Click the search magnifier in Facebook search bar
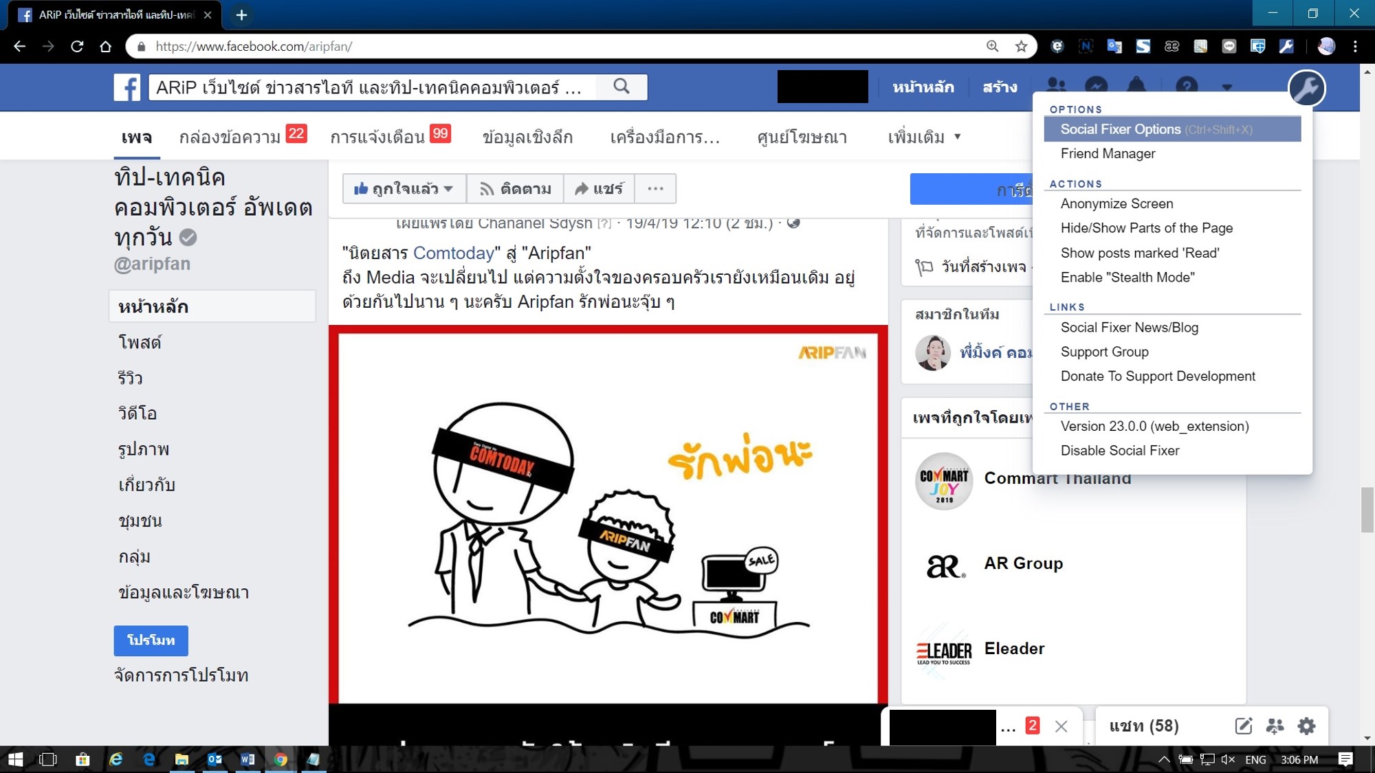The height and width of the screenshot is (773, 1375). click(x=621, y=87)
